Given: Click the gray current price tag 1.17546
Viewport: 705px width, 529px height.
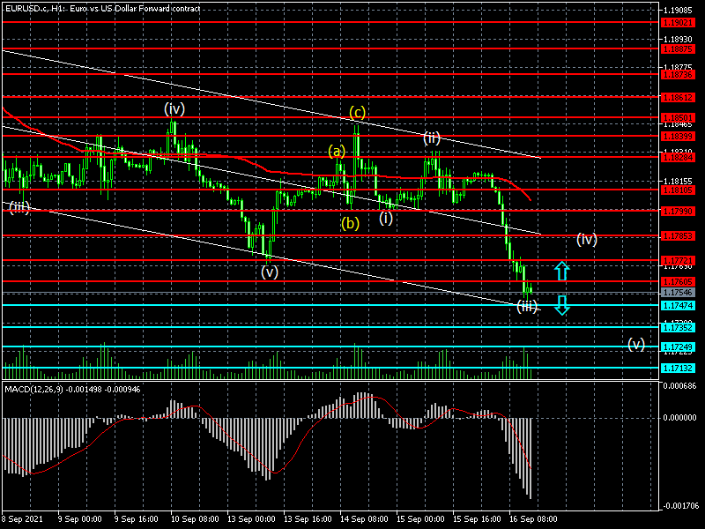Looking at the screenshot, I should point(677,292).
